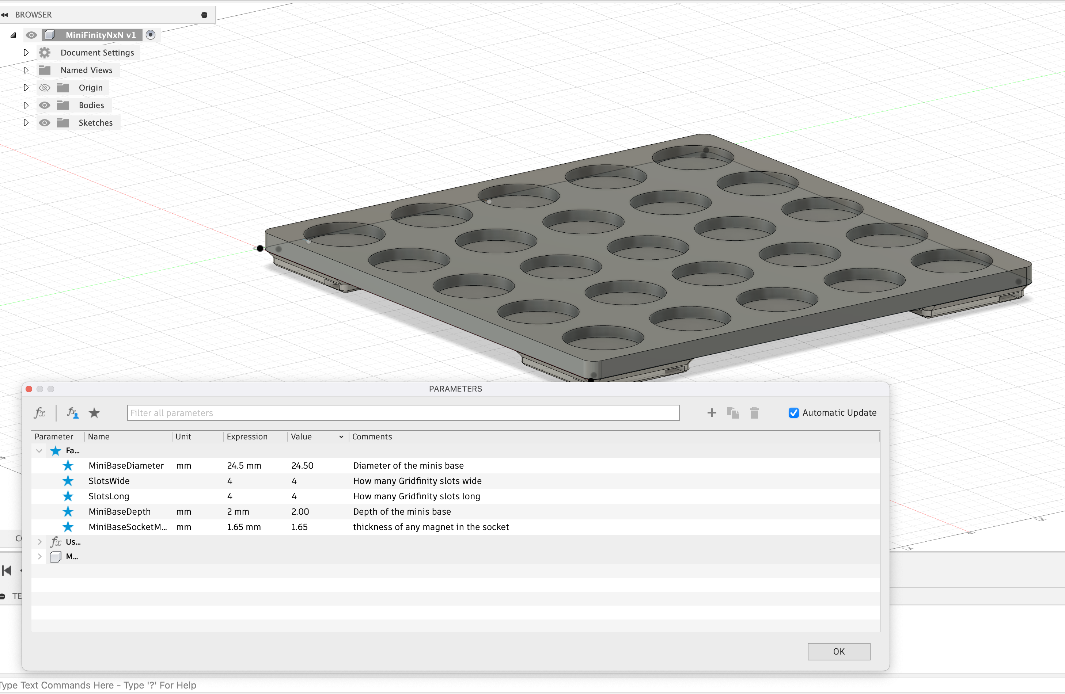1065x694 pixels.
Task: Click the user-defined parameters filter icon
Action: point(72,413)
